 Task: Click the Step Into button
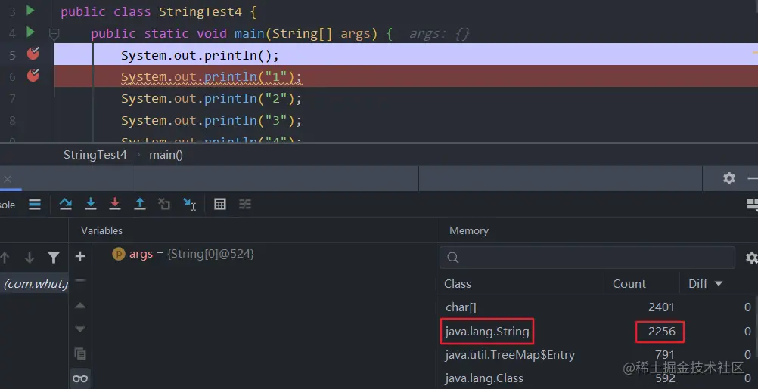[90, 204]
